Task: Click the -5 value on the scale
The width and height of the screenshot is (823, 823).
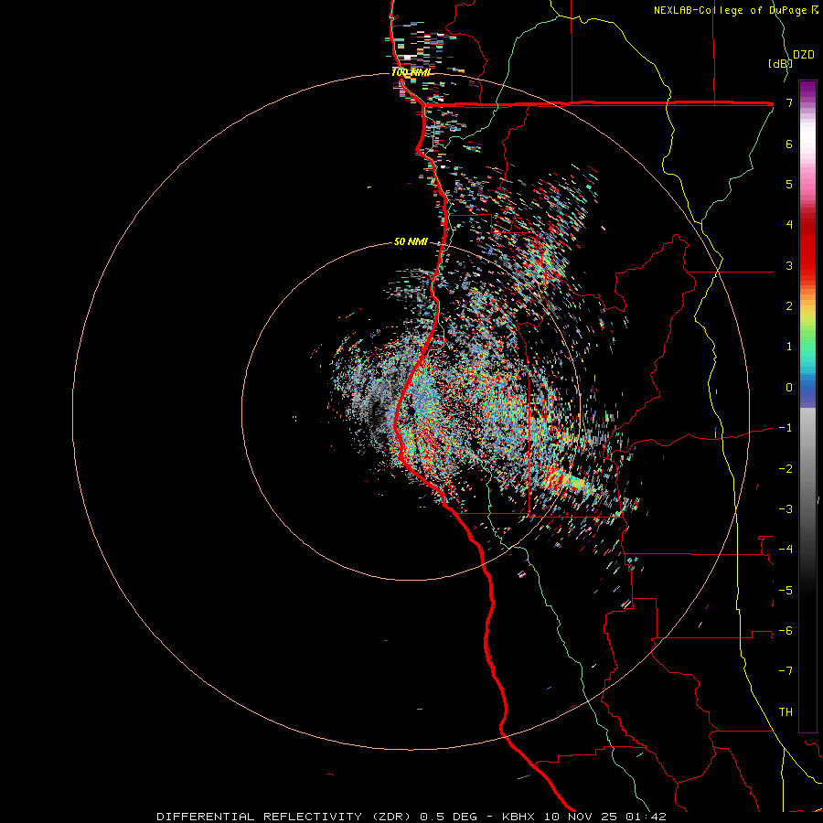Action: pyautogui.click(x=786, y=591)
